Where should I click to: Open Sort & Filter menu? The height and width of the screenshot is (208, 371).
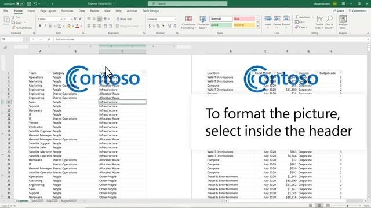(319, 23)
